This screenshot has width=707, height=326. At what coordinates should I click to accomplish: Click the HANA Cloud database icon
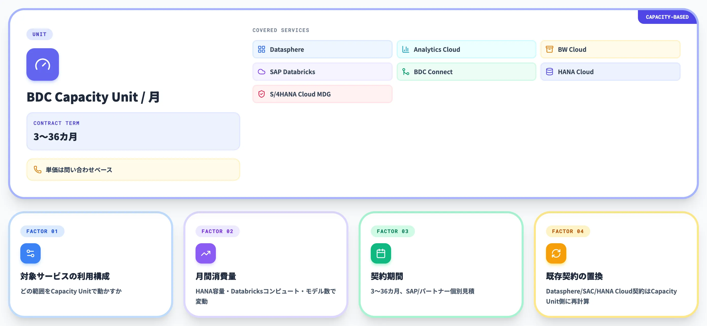pyautogui.click(x=549, y=72)
